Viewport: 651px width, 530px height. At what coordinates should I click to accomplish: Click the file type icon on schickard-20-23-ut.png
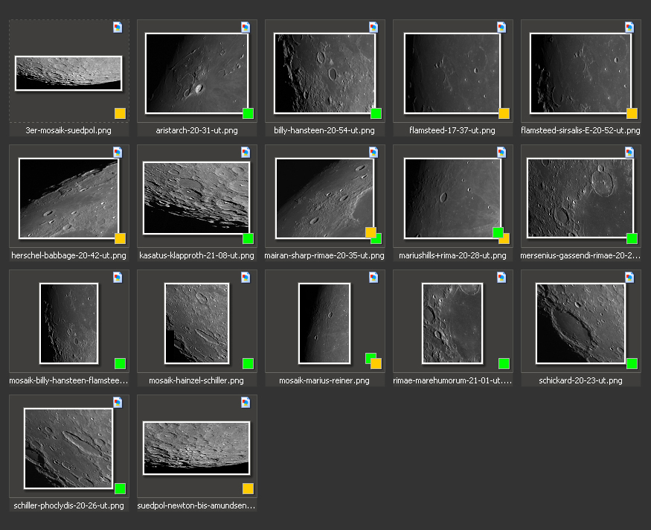point(629,278)
